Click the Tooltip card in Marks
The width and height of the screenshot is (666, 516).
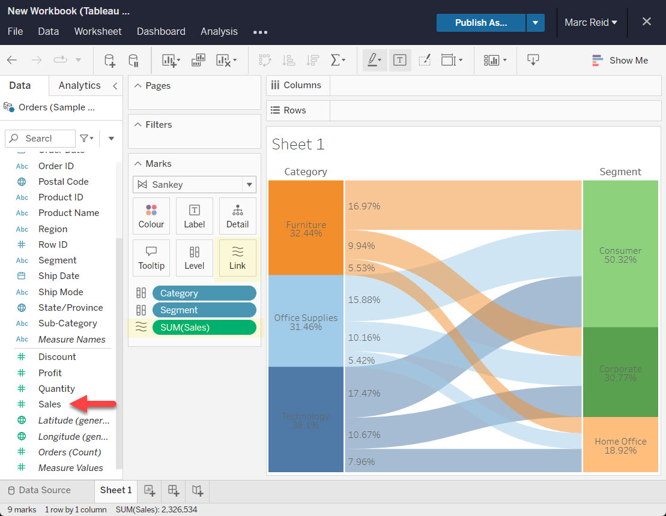(x=151, y=258)
